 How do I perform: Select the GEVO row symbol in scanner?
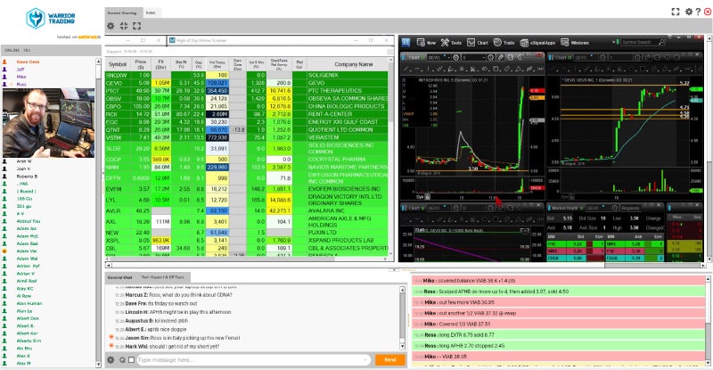point(114,83)
